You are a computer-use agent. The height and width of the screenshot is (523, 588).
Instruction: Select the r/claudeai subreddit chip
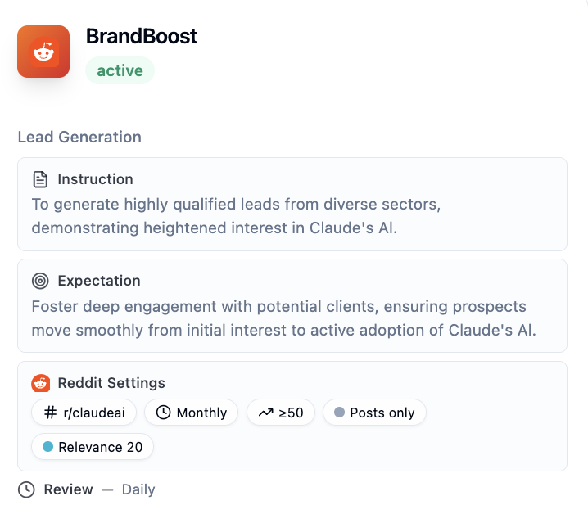tap(84, 413)
